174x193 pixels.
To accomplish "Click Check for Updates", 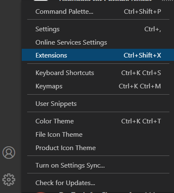I will (x=98, y=183).
